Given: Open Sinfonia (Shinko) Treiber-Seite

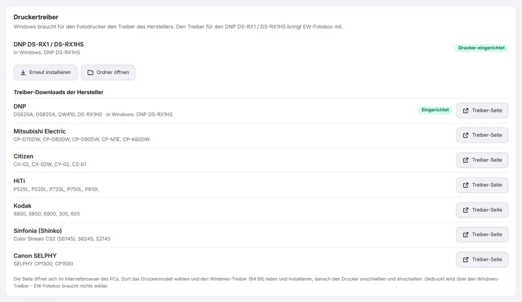Looking at the screenshot, I should pos(482,235).
